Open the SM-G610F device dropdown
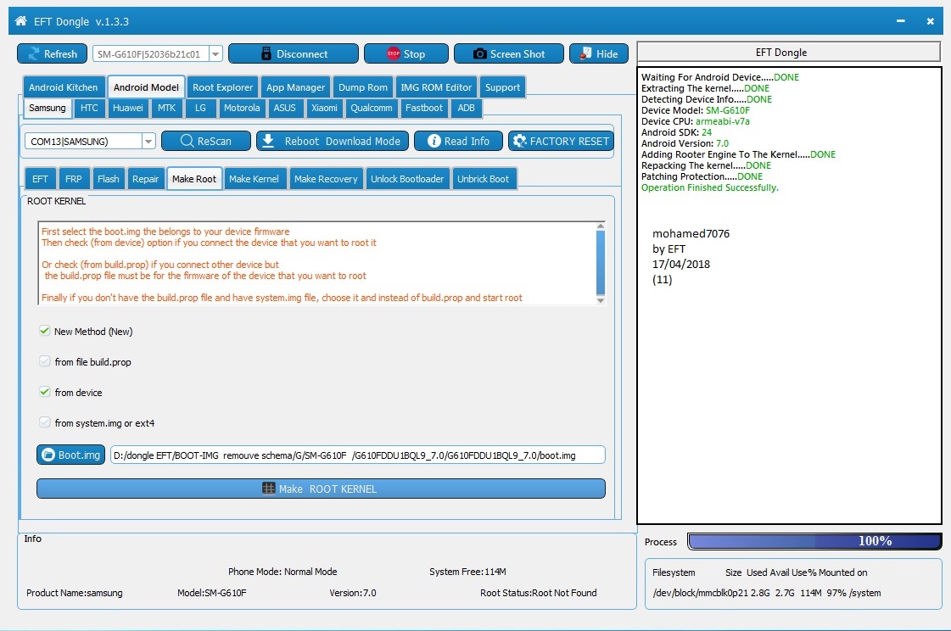 (215, 54)
